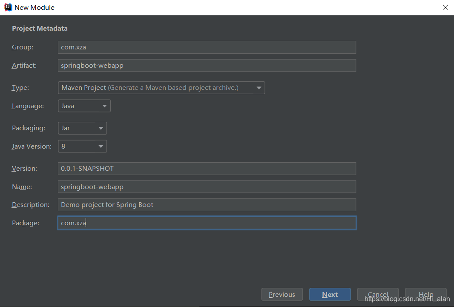Click the Version field with 0.0.1-SNAPSHOT
Viewport: 454px width, 307px height.
[207, 168]
